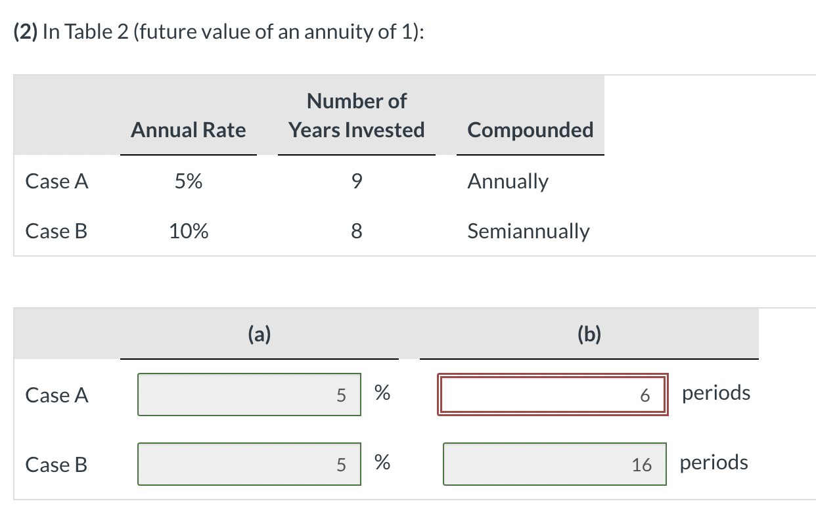Click the Semiannually compounding cell
Viewport: 816px width, 512px height.
pyautogui.click(x=528, y=231)
